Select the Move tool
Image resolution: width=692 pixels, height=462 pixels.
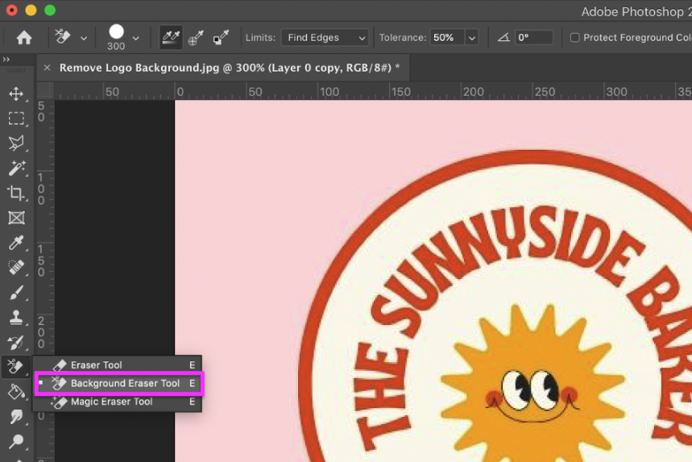tap(16, 94)
